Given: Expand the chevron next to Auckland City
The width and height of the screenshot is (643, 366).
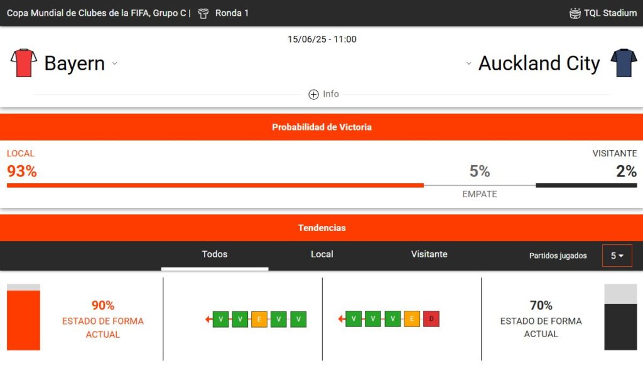Looking at the screenshot, I should [x=468, y=63].
